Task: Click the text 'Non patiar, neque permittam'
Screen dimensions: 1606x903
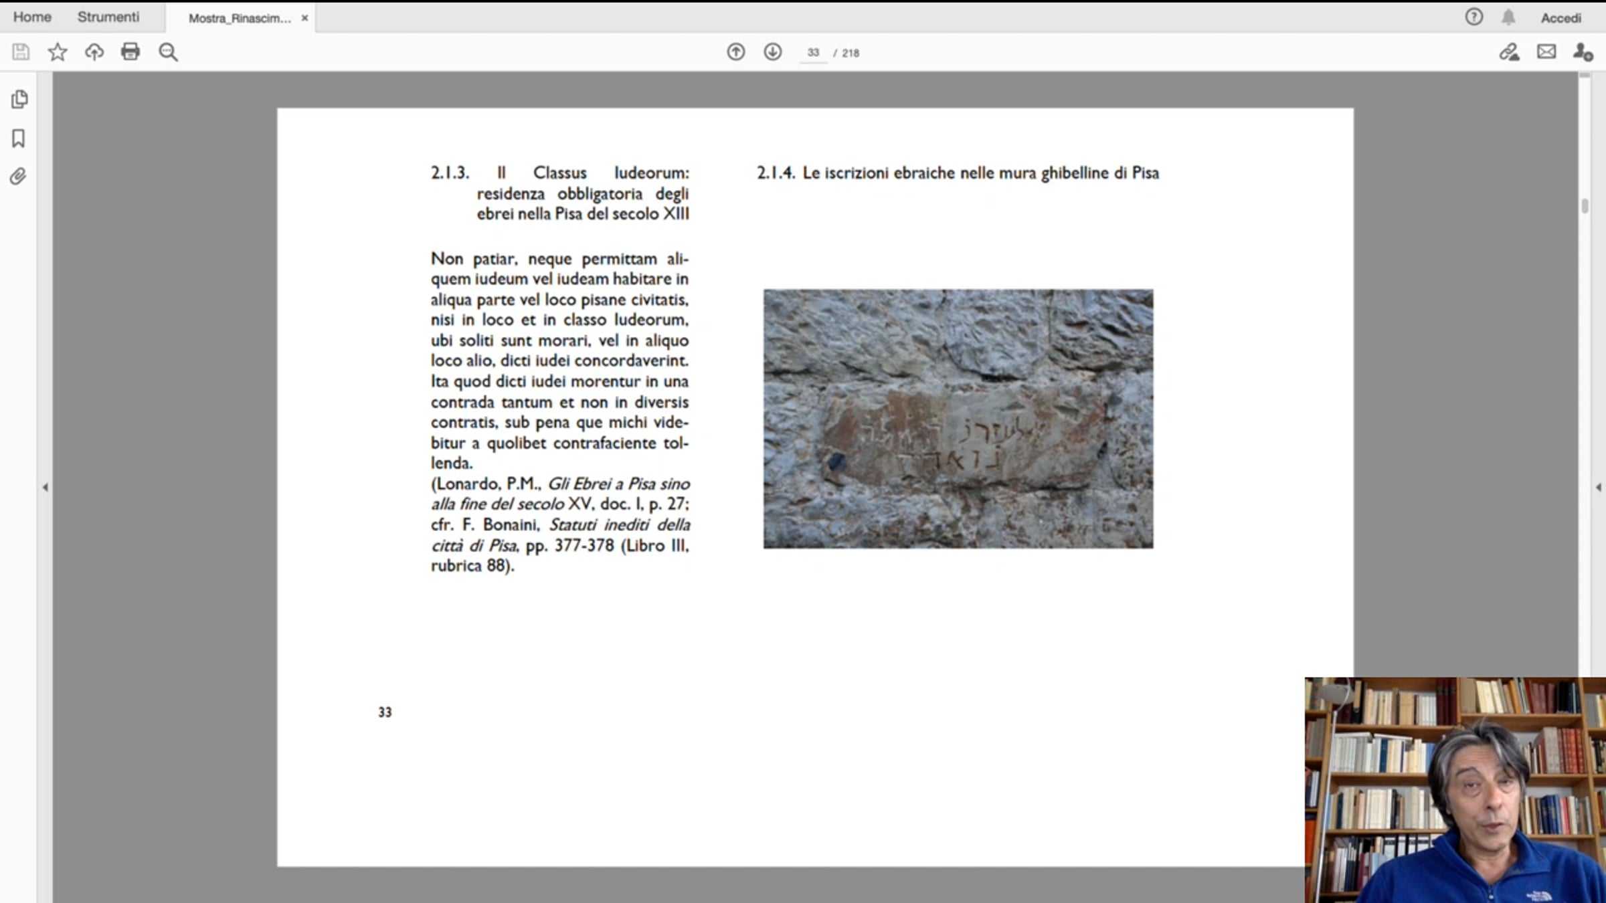Action: [x=544, y=259]
